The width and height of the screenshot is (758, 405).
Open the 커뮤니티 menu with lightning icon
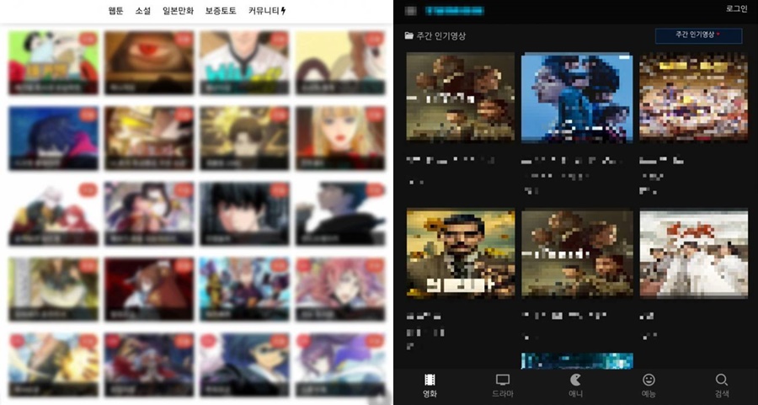coord(267,11)
